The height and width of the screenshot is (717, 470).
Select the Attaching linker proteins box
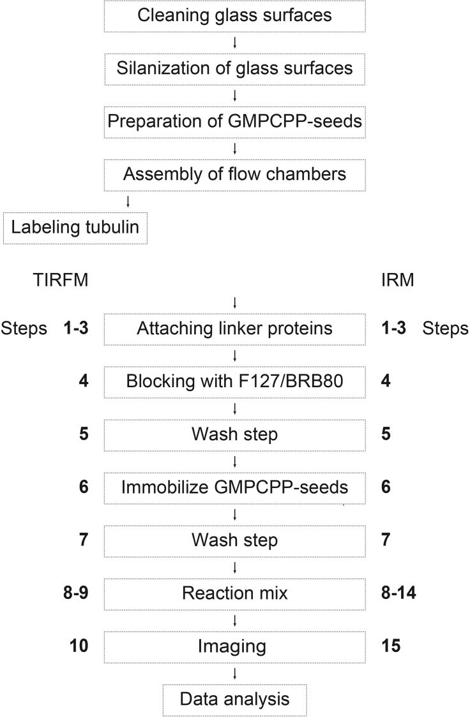235,329
